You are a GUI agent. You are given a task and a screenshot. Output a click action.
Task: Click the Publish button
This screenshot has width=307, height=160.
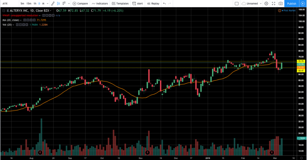pyautogui.click(x=292, y=4)
